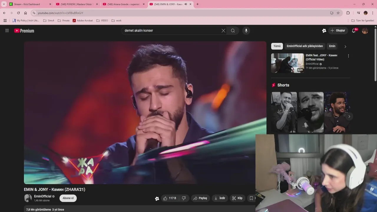Click the sparkle icon before the like button

pyautogui.click(x=157, y=198)
